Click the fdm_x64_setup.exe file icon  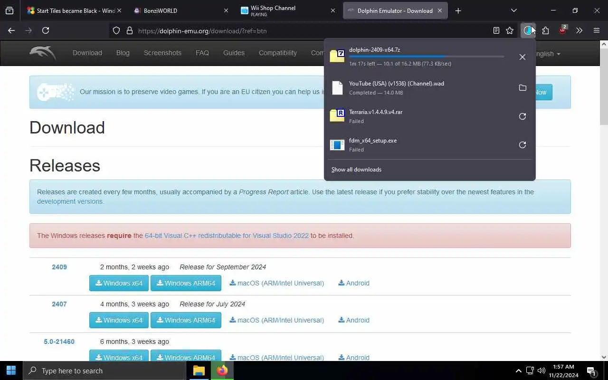[x=337, y=145]
